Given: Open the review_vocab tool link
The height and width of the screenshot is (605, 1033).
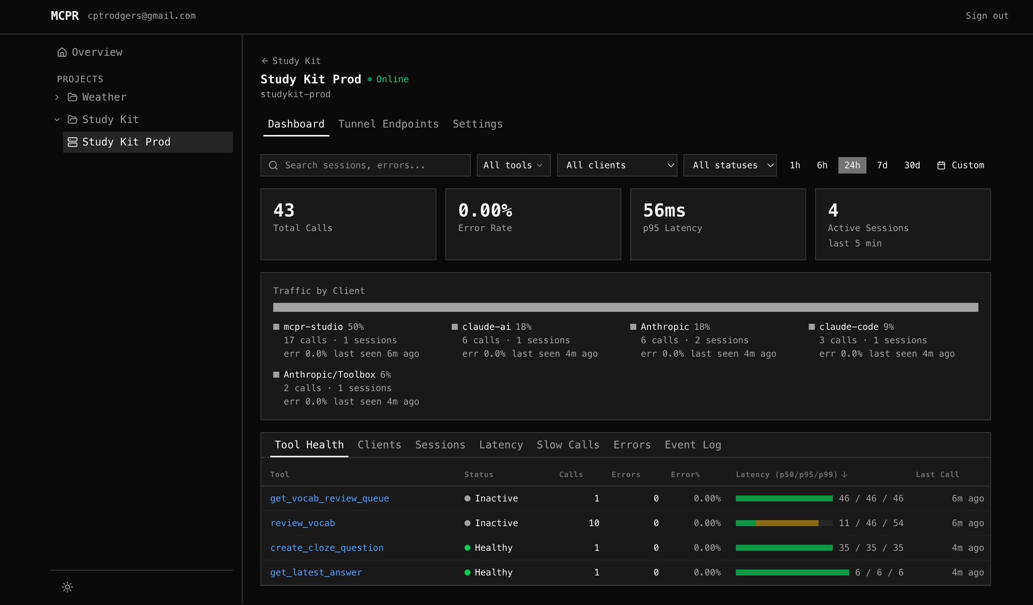Looking at the screenshot, I should tap(302, 523).
